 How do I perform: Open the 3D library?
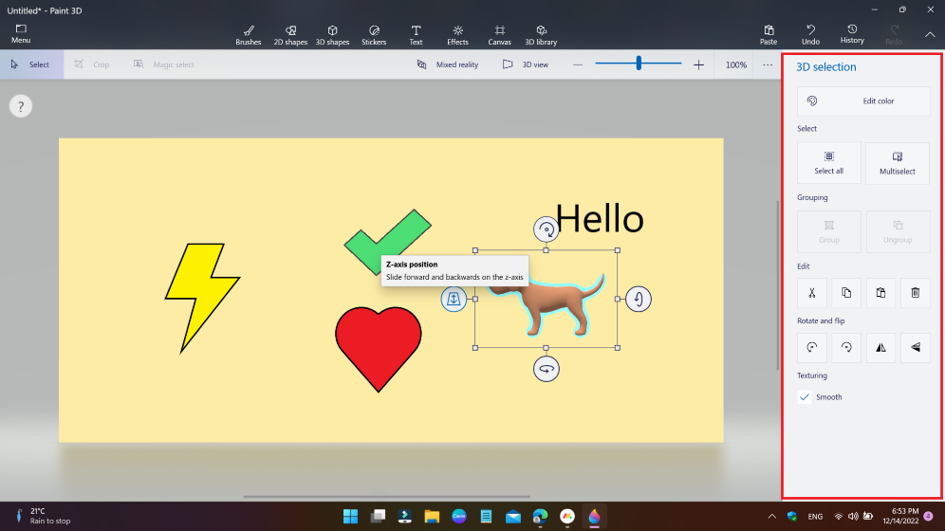(541, 35)
